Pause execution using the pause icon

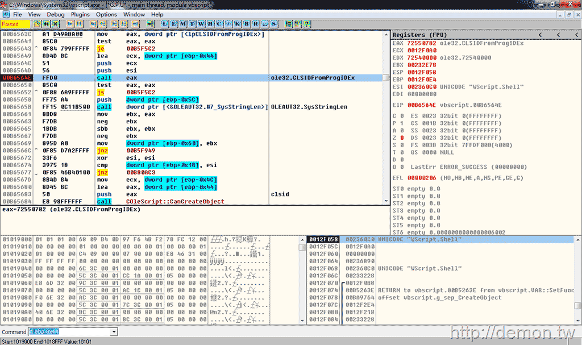coord(78,23)
